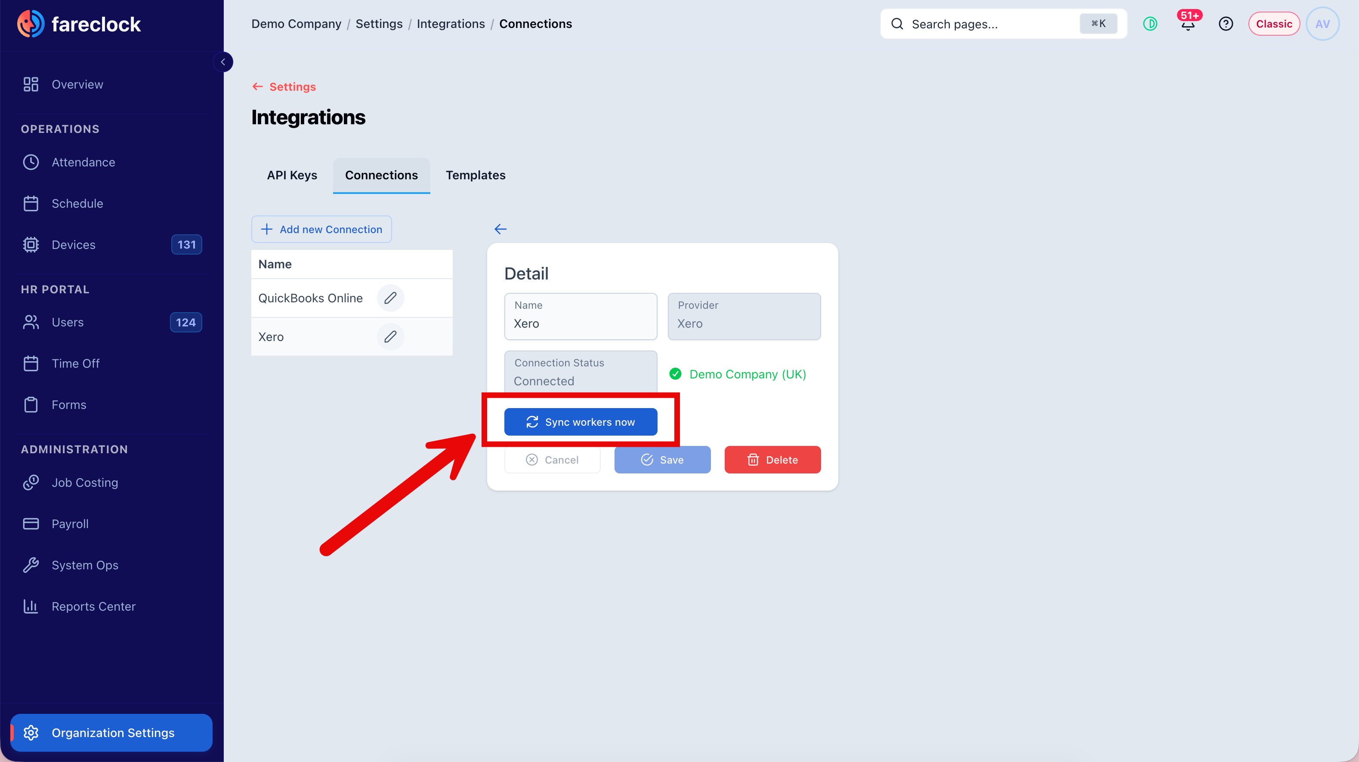Open the notifications bell with 51+ badge
1359x762 pixels.
point(1188,23)
